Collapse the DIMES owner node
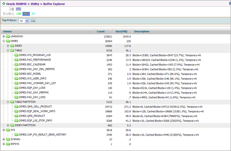231x151 pixels. (x=4, y=41)
